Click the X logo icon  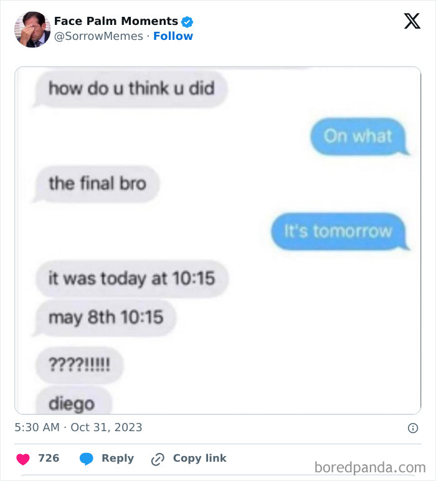click(x=412, y=21)
